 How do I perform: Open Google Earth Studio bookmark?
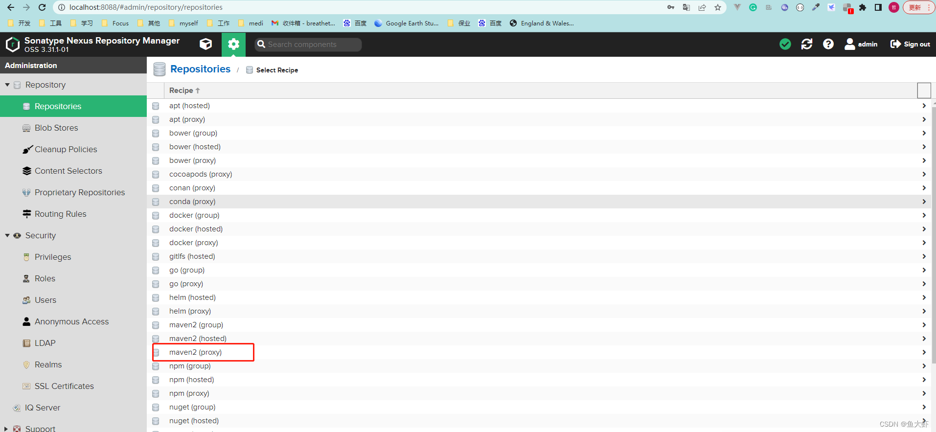[407, 23]
